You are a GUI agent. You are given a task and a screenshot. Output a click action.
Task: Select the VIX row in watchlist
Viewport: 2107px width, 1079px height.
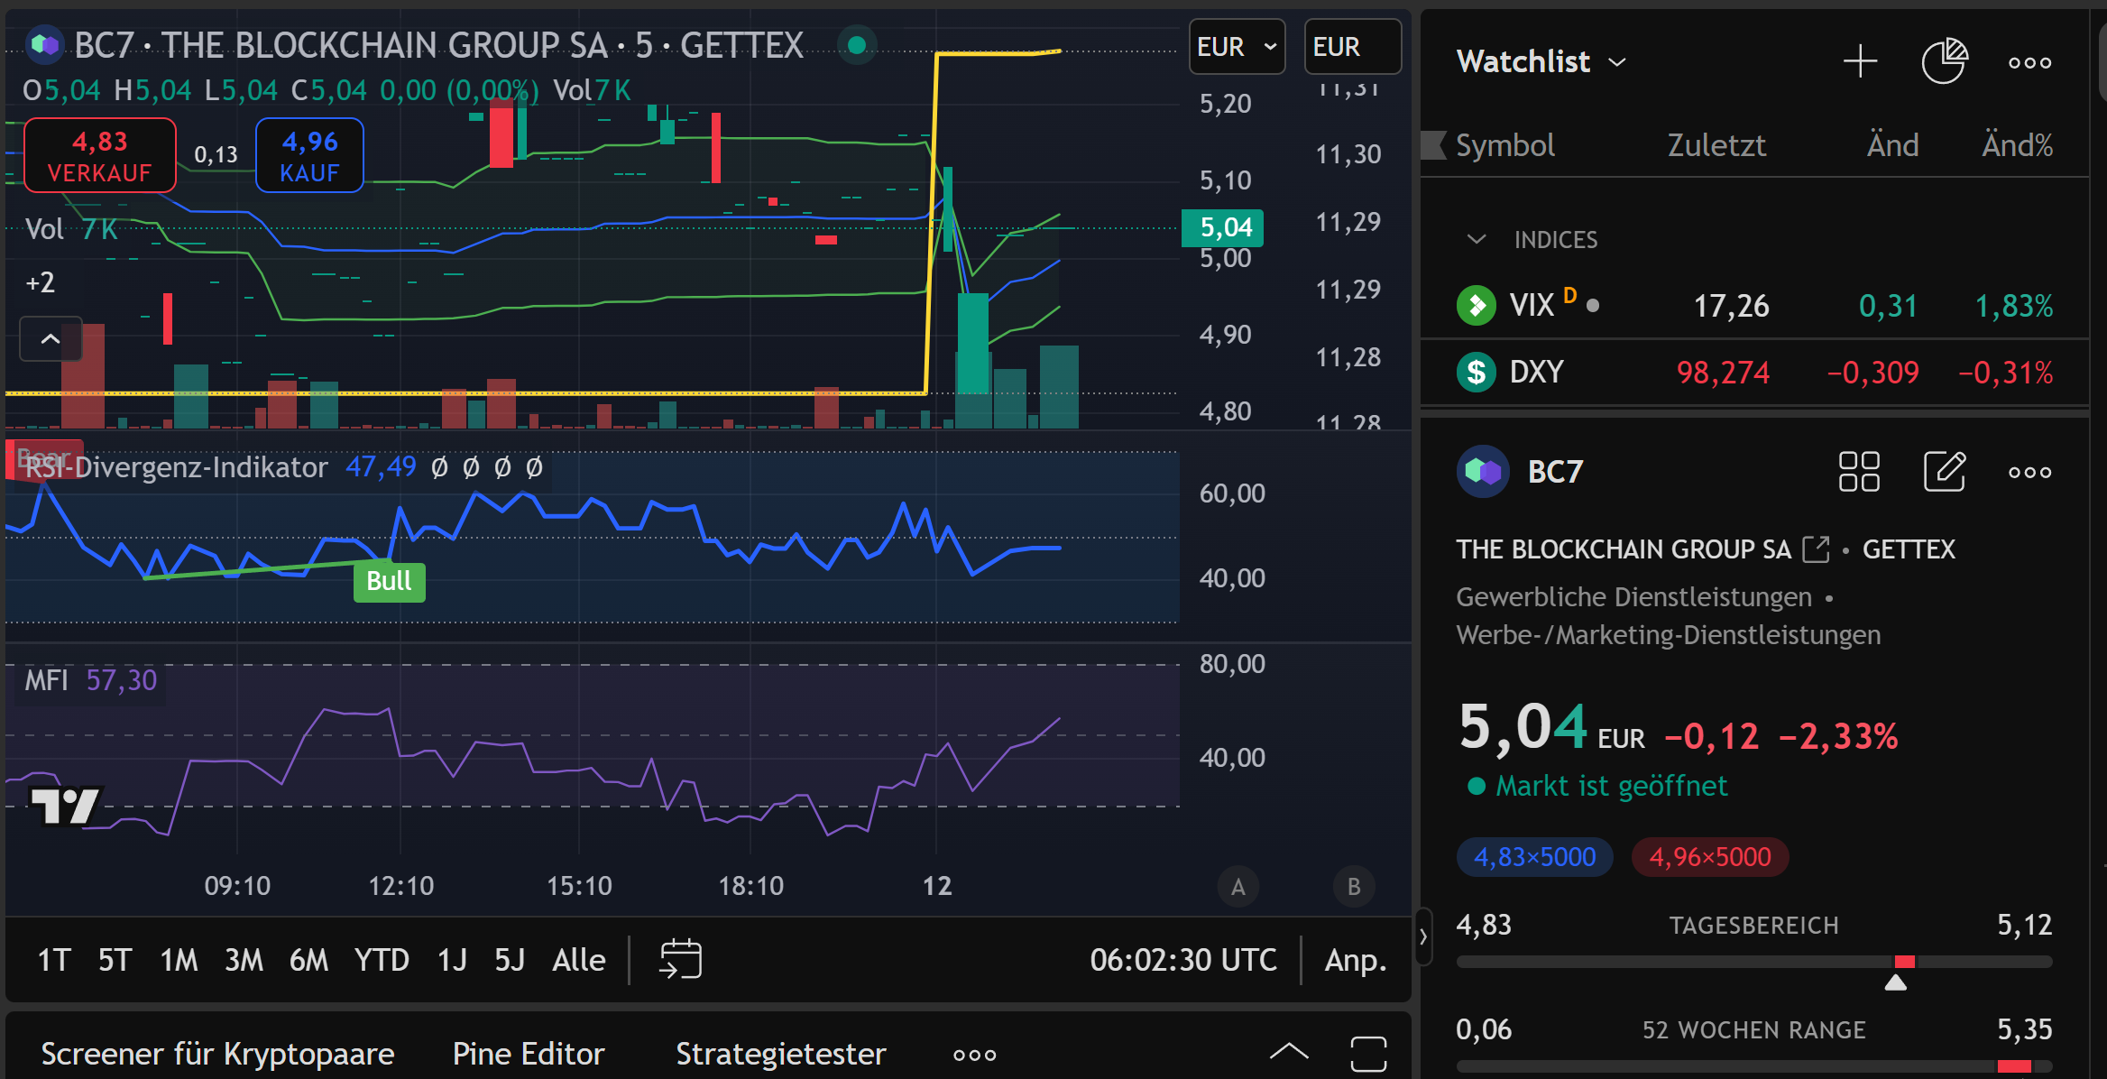1754,305
